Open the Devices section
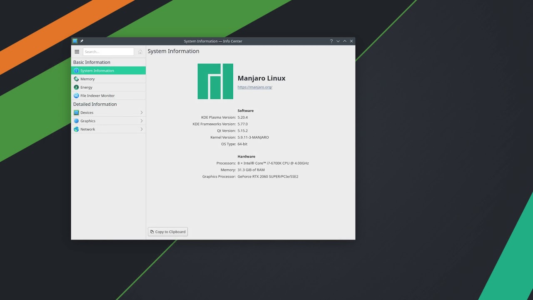 (x=108, y=112)
